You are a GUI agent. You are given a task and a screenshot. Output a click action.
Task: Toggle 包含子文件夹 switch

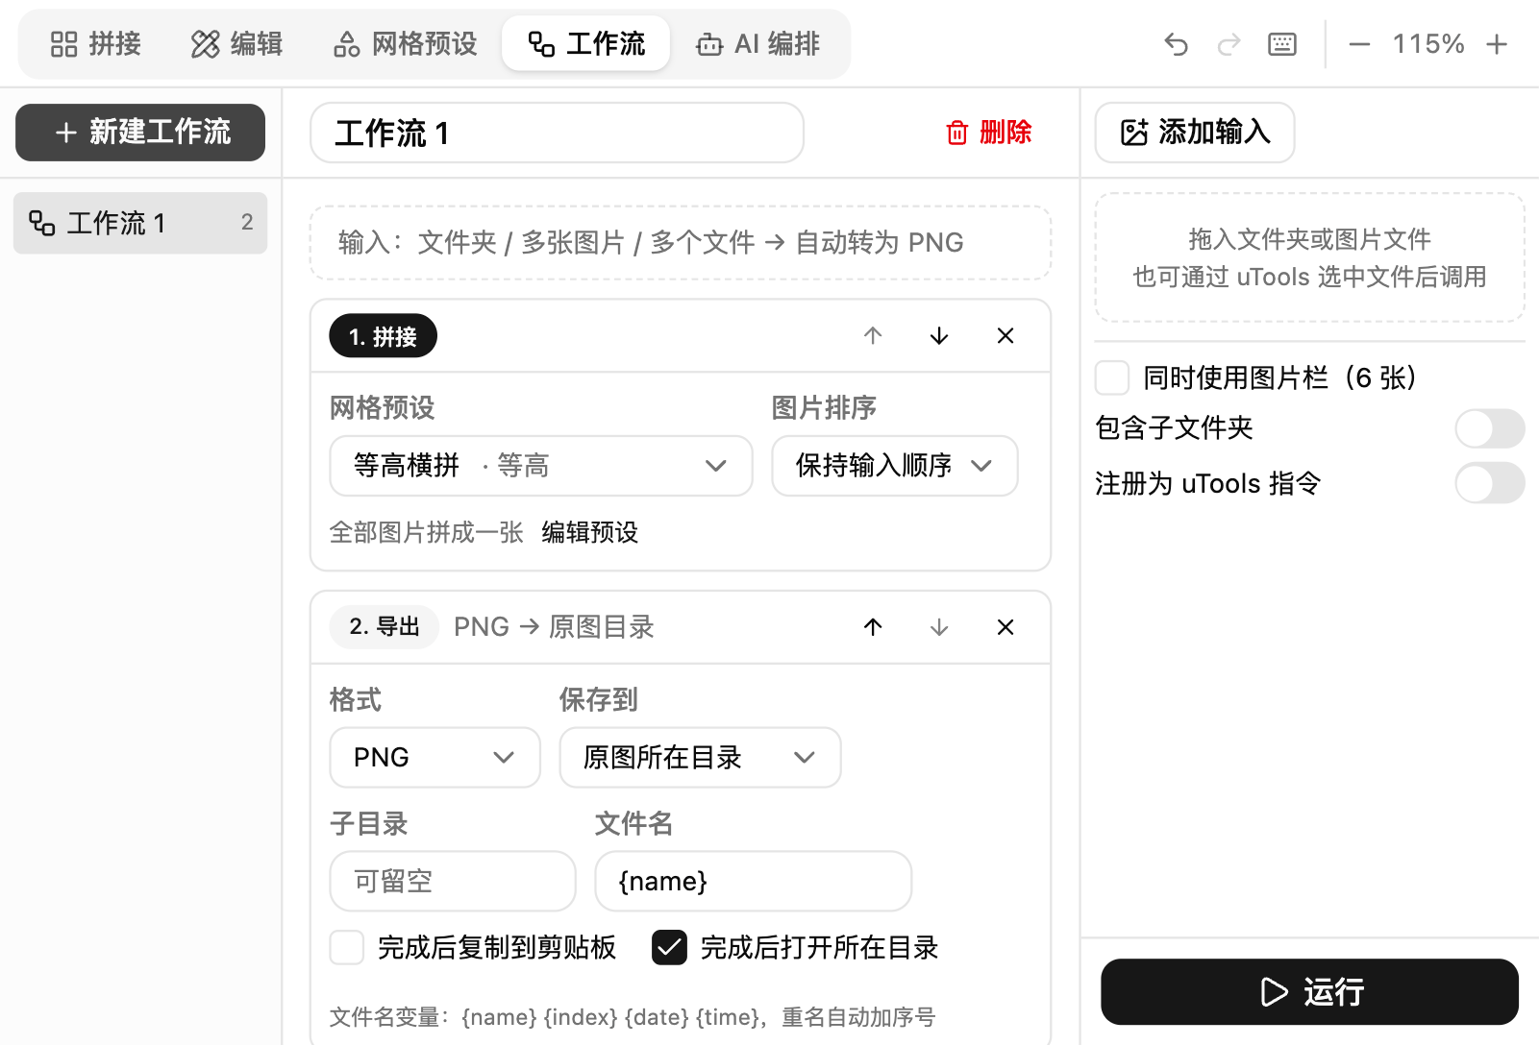pyautogui.click(x=1490, y=428)
